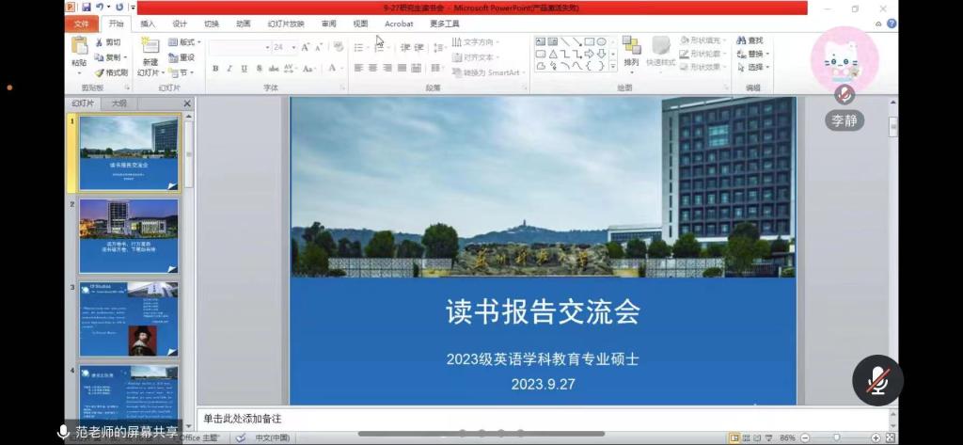The height and width of the screenshot is (445, 963).
Task: Open the font size dropdown
Action: 292,47
